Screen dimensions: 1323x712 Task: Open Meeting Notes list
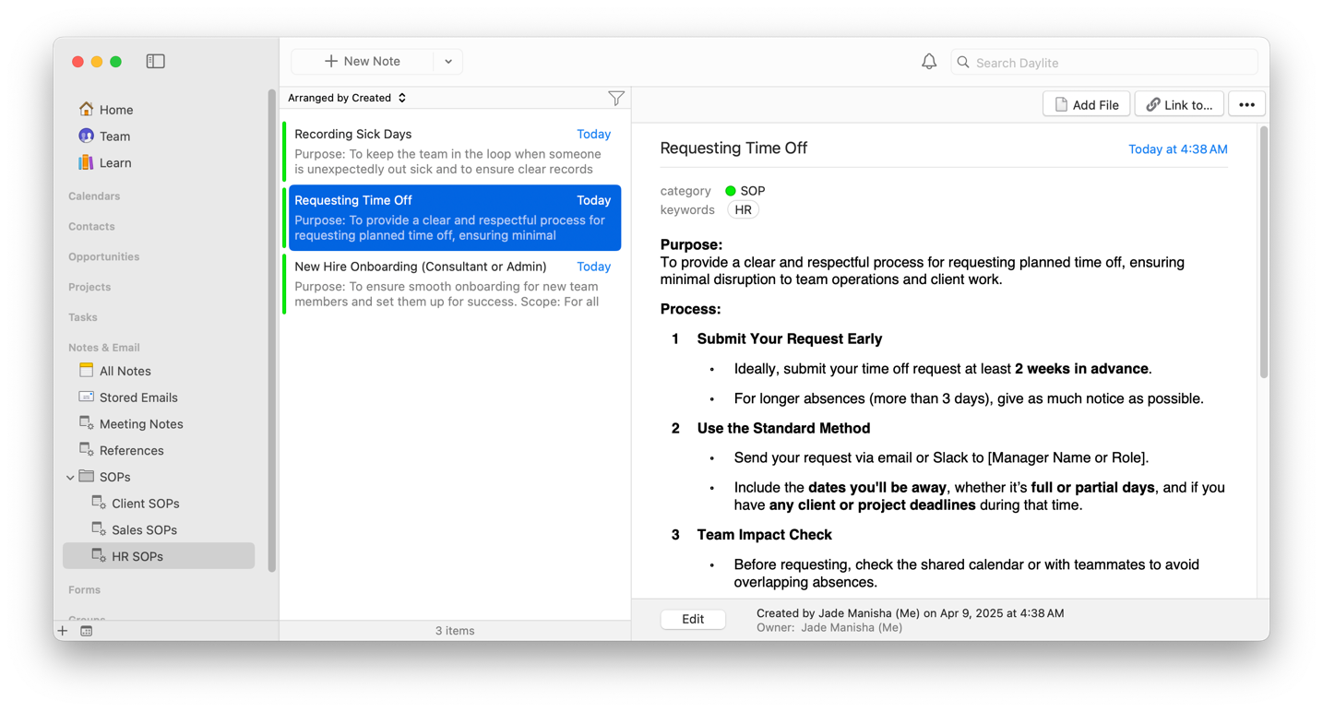click(x=141, y=424)
